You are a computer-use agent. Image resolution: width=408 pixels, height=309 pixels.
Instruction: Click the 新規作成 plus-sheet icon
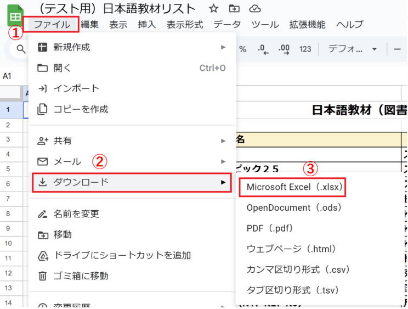42,47
